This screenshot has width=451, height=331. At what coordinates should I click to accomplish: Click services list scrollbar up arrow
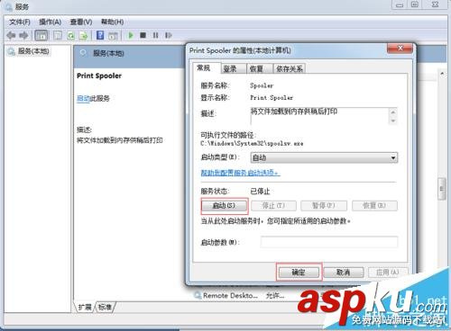[442, 74]
